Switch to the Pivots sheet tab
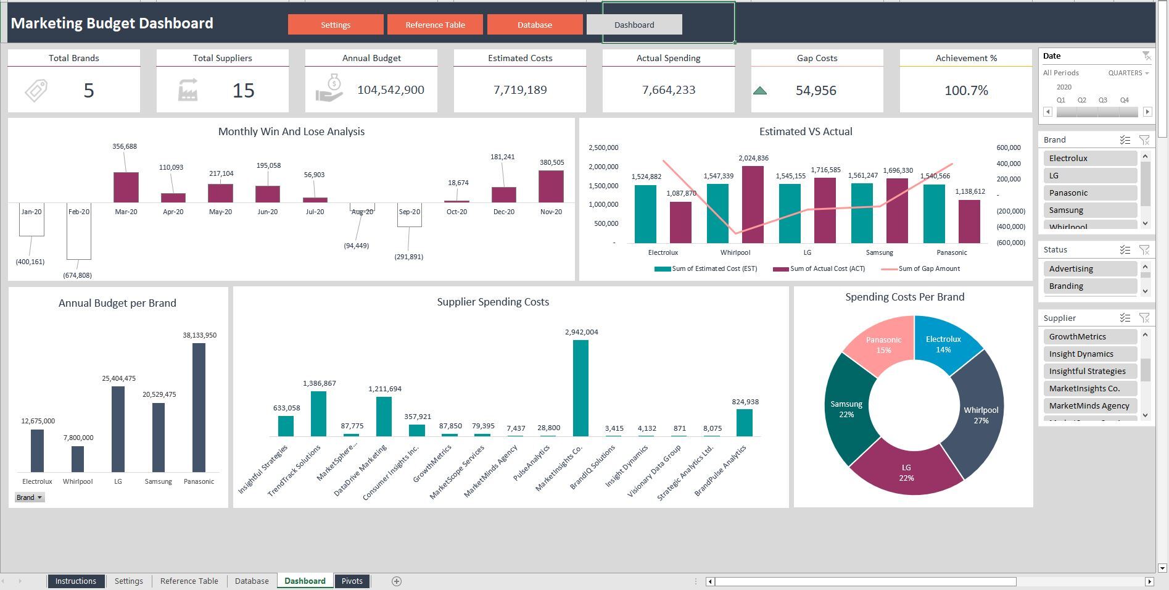The height and width of the screenshot is (590, 1169). (352, 581)
